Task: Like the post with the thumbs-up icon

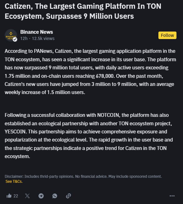Action: point(9,196)
